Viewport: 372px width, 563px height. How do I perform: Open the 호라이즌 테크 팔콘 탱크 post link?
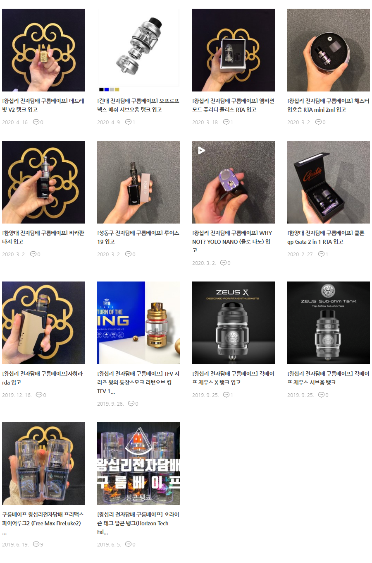(x=138, y=523)
